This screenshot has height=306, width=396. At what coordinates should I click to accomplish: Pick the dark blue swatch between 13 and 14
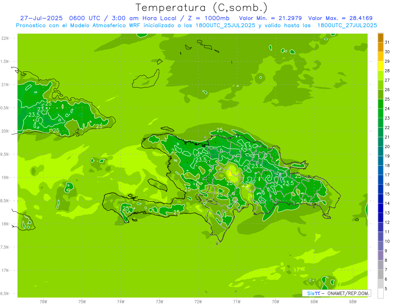coord(380,208)
